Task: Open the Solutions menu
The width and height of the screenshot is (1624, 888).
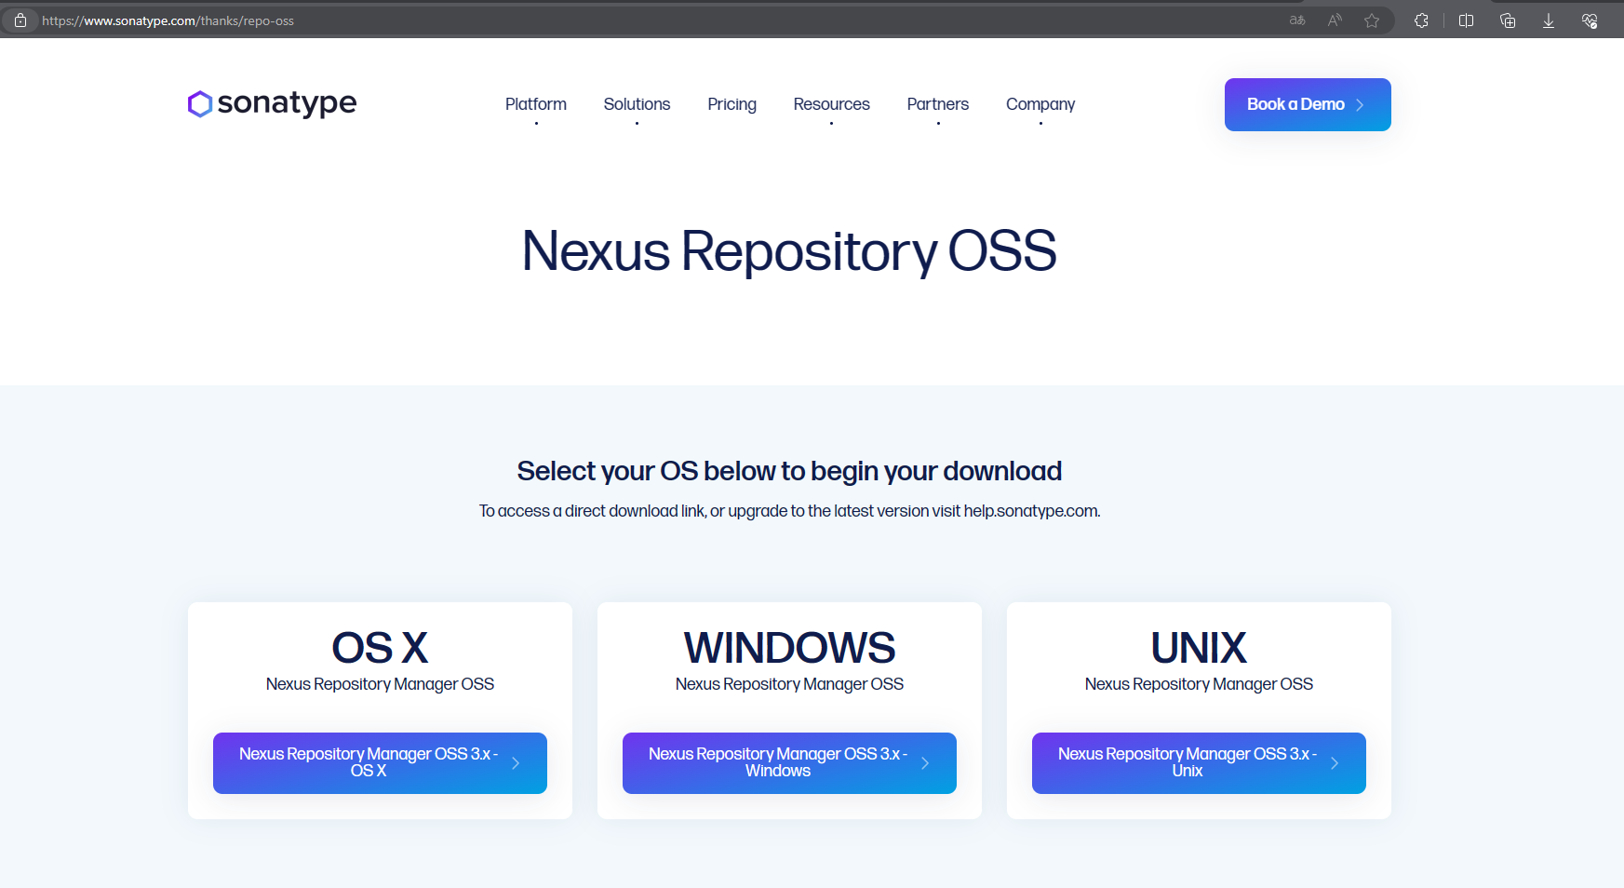Action: (x=637, y=104)
